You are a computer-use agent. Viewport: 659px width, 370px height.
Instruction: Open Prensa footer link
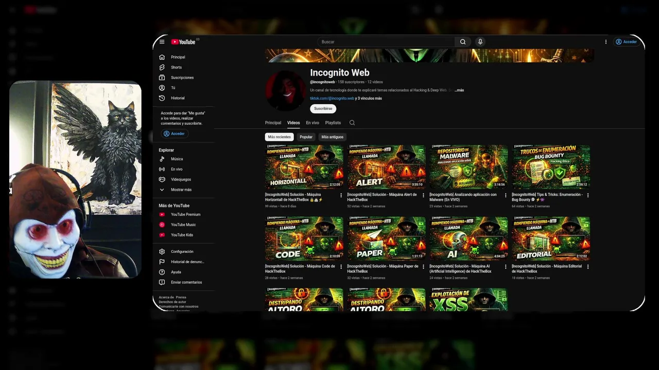coord(181,297)
